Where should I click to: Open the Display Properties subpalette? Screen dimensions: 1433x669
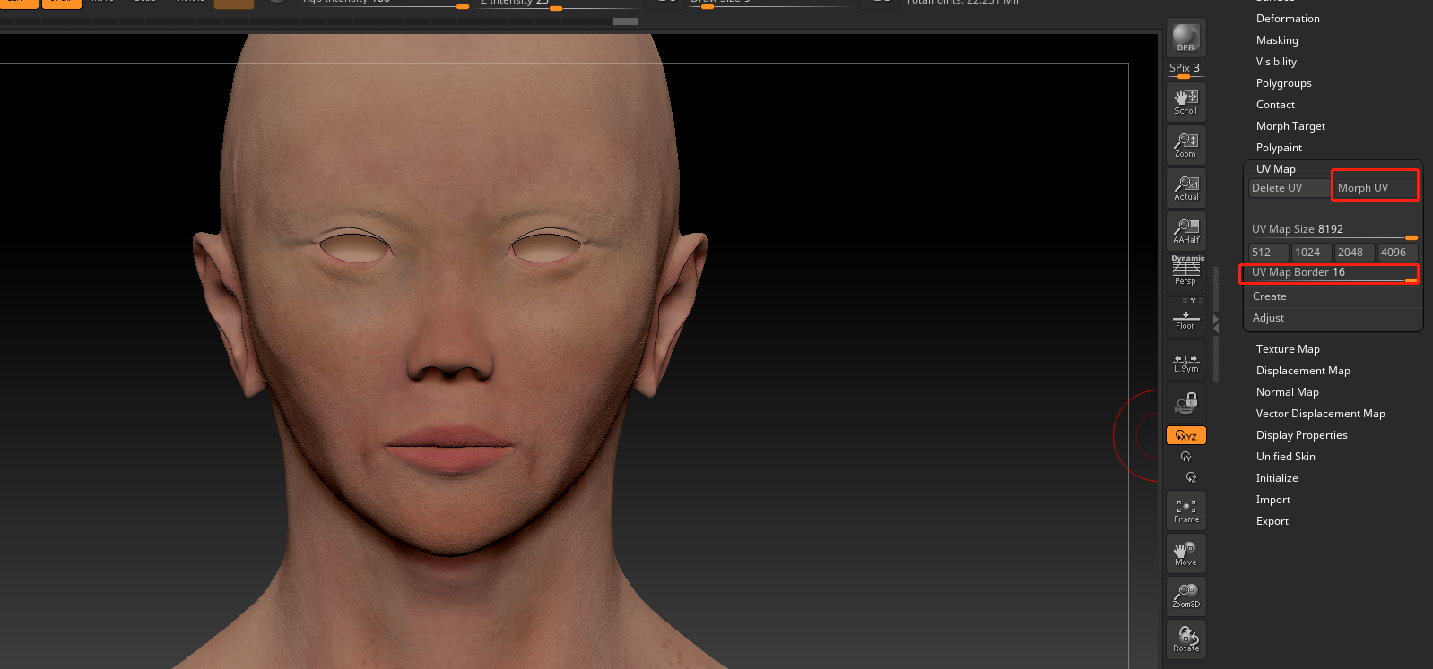coord(1301,435)
